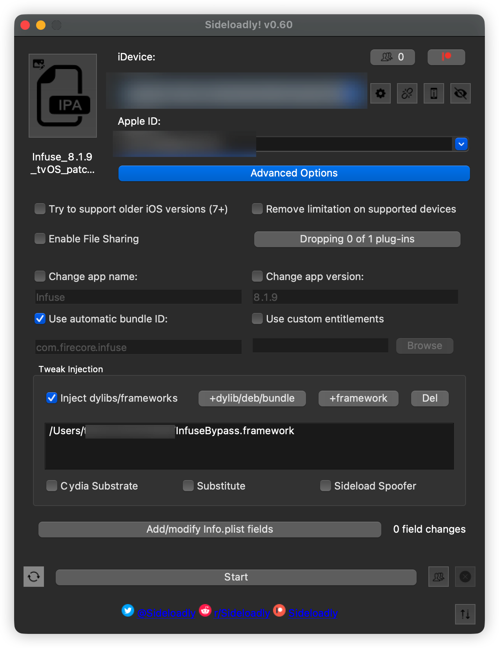Open settings gear icon
Screen dimensions: 499x648
[x=381, y=93]
